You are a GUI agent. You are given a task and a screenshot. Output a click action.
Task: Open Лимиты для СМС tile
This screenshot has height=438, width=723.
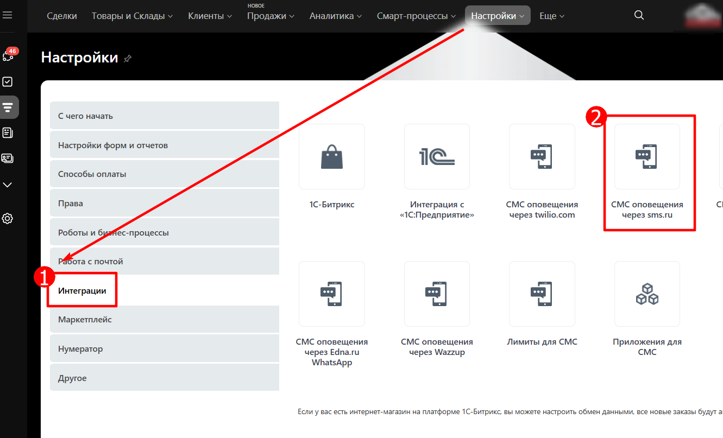[x=542, y=294]
